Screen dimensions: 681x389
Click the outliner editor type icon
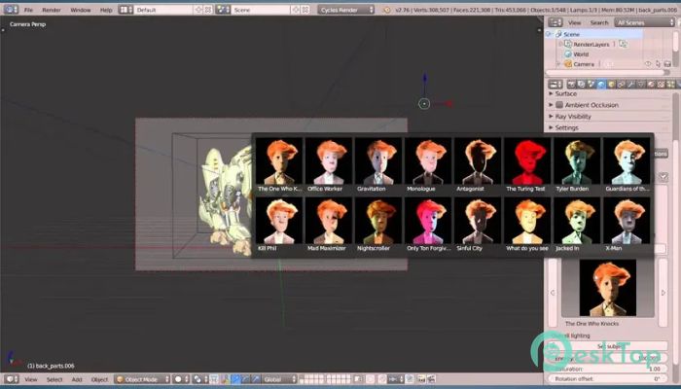click(556, 22)
